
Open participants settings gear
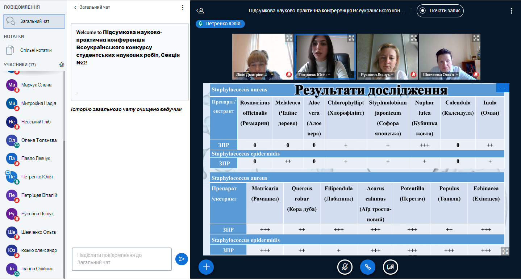(62, 65)
